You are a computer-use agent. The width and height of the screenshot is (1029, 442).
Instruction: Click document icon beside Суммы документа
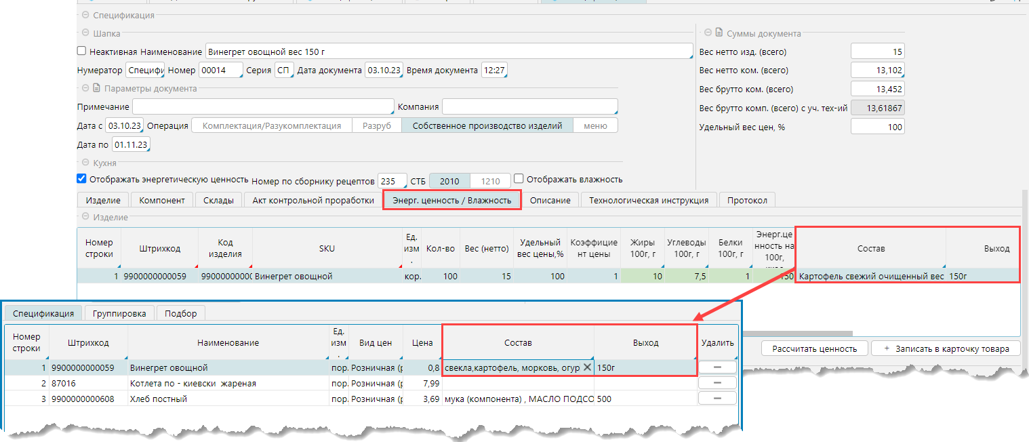[719, 33]
